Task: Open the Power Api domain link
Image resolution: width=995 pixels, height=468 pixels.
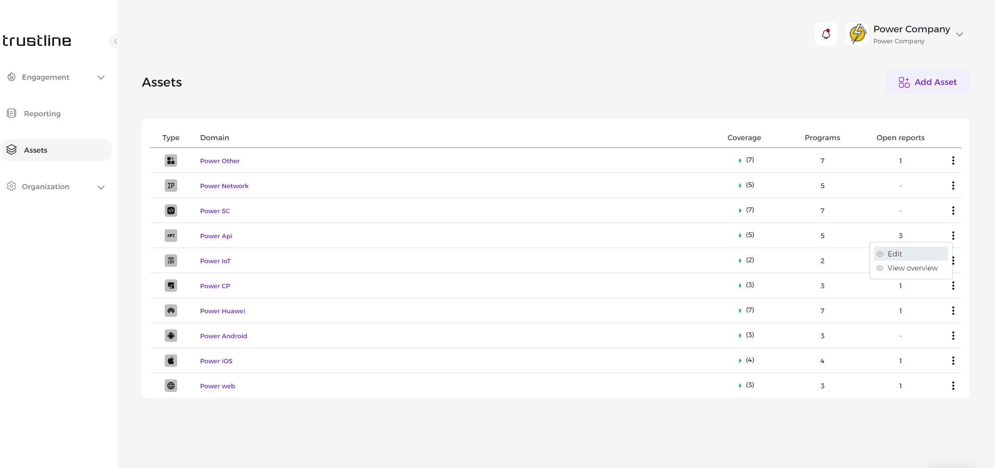Action: pyautogui.click(x=216, y=236)
